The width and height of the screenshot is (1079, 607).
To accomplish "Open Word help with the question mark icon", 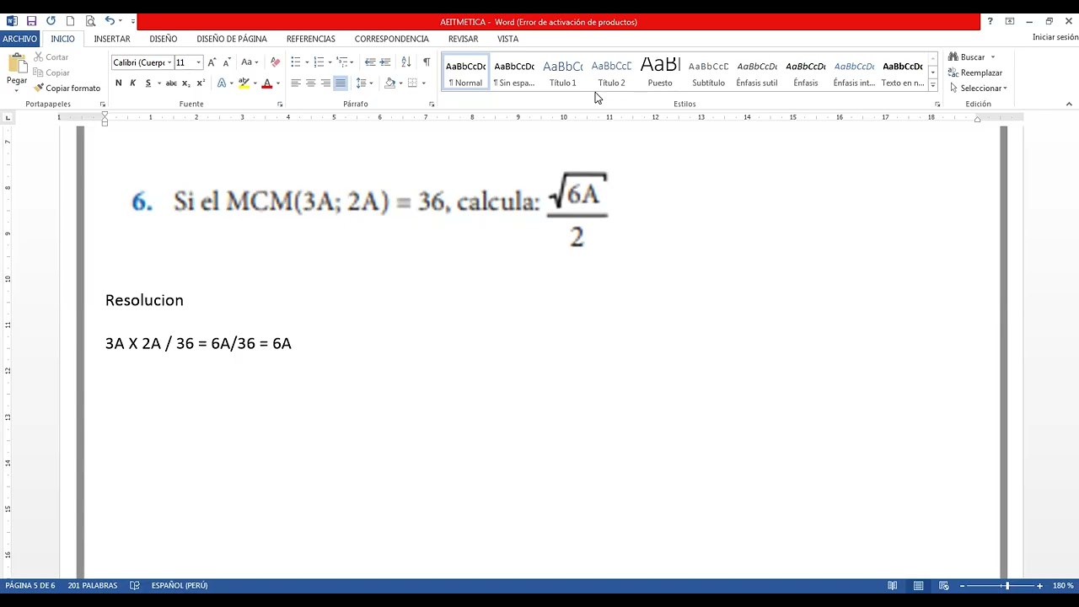I will [990, 21].
